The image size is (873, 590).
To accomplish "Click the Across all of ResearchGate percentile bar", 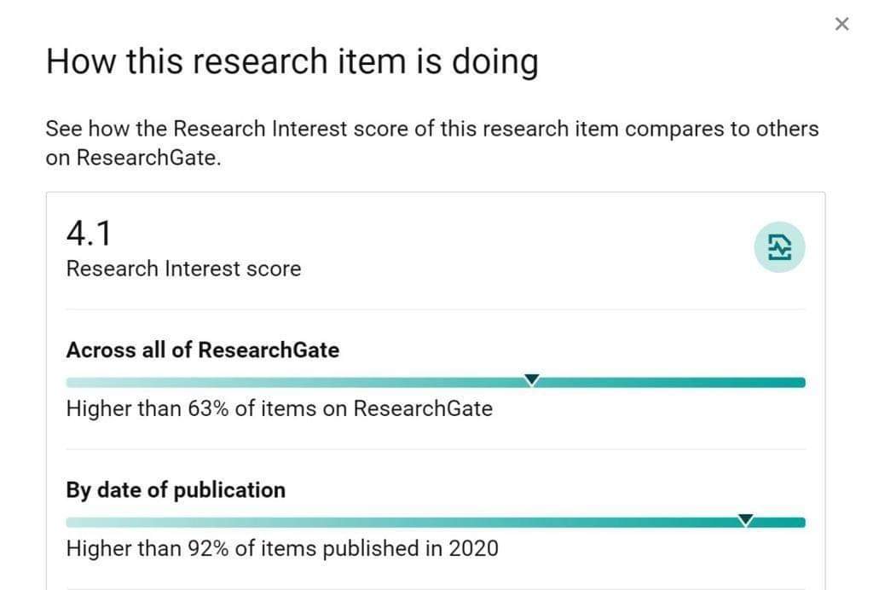I will (436, 382).
